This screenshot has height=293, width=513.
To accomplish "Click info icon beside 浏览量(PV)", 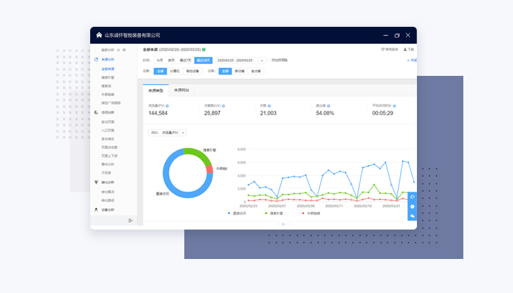I will 167,105.
